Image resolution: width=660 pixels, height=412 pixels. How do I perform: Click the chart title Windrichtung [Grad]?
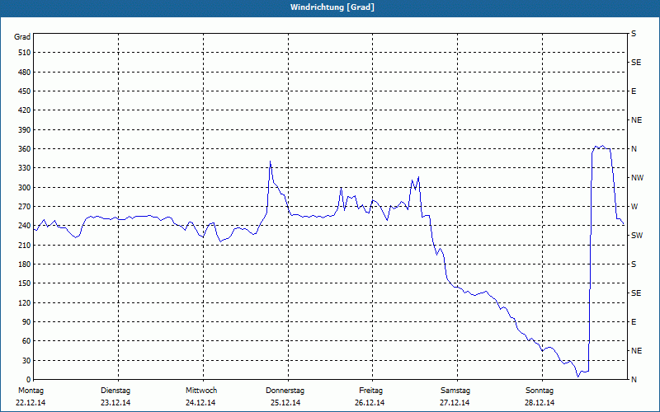(x=332, y=7)
